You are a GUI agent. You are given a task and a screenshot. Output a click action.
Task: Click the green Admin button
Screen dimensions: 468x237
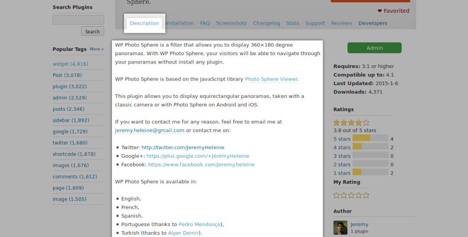click(375, 48)
